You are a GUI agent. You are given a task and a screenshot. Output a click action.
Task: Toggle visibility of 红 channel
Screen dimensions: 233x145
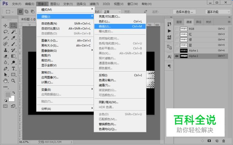(x=177, y=34)
